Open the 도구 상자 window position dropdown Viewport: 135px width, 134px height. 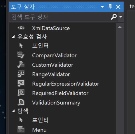(102, 7)
